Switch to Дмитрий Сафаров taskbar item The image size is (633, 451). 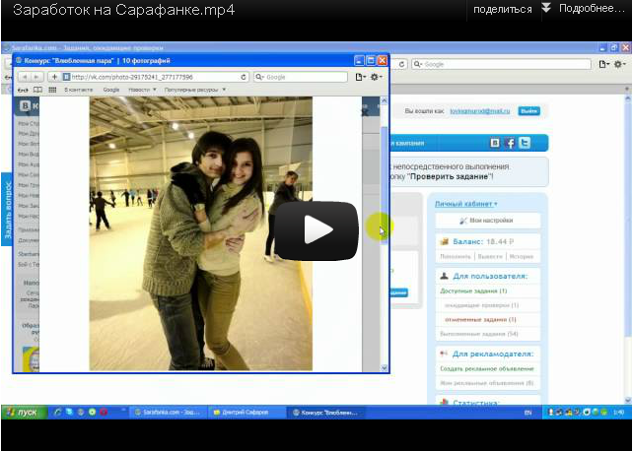pyautogui.click(x=246, y=413)
